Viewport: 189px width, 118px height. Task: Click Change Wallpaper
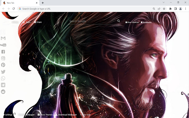point(26,115)
